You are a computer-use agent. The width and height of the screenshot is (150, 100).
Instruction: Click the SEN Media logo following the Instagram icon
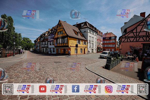pos(125,89)
